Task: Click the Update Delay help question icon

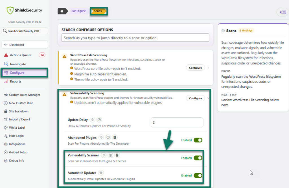Action: 99,120
